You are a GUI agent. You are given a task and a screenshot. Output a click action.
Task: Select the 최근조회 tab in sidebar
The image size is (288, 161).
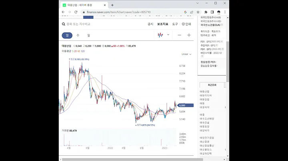point(212,85)
